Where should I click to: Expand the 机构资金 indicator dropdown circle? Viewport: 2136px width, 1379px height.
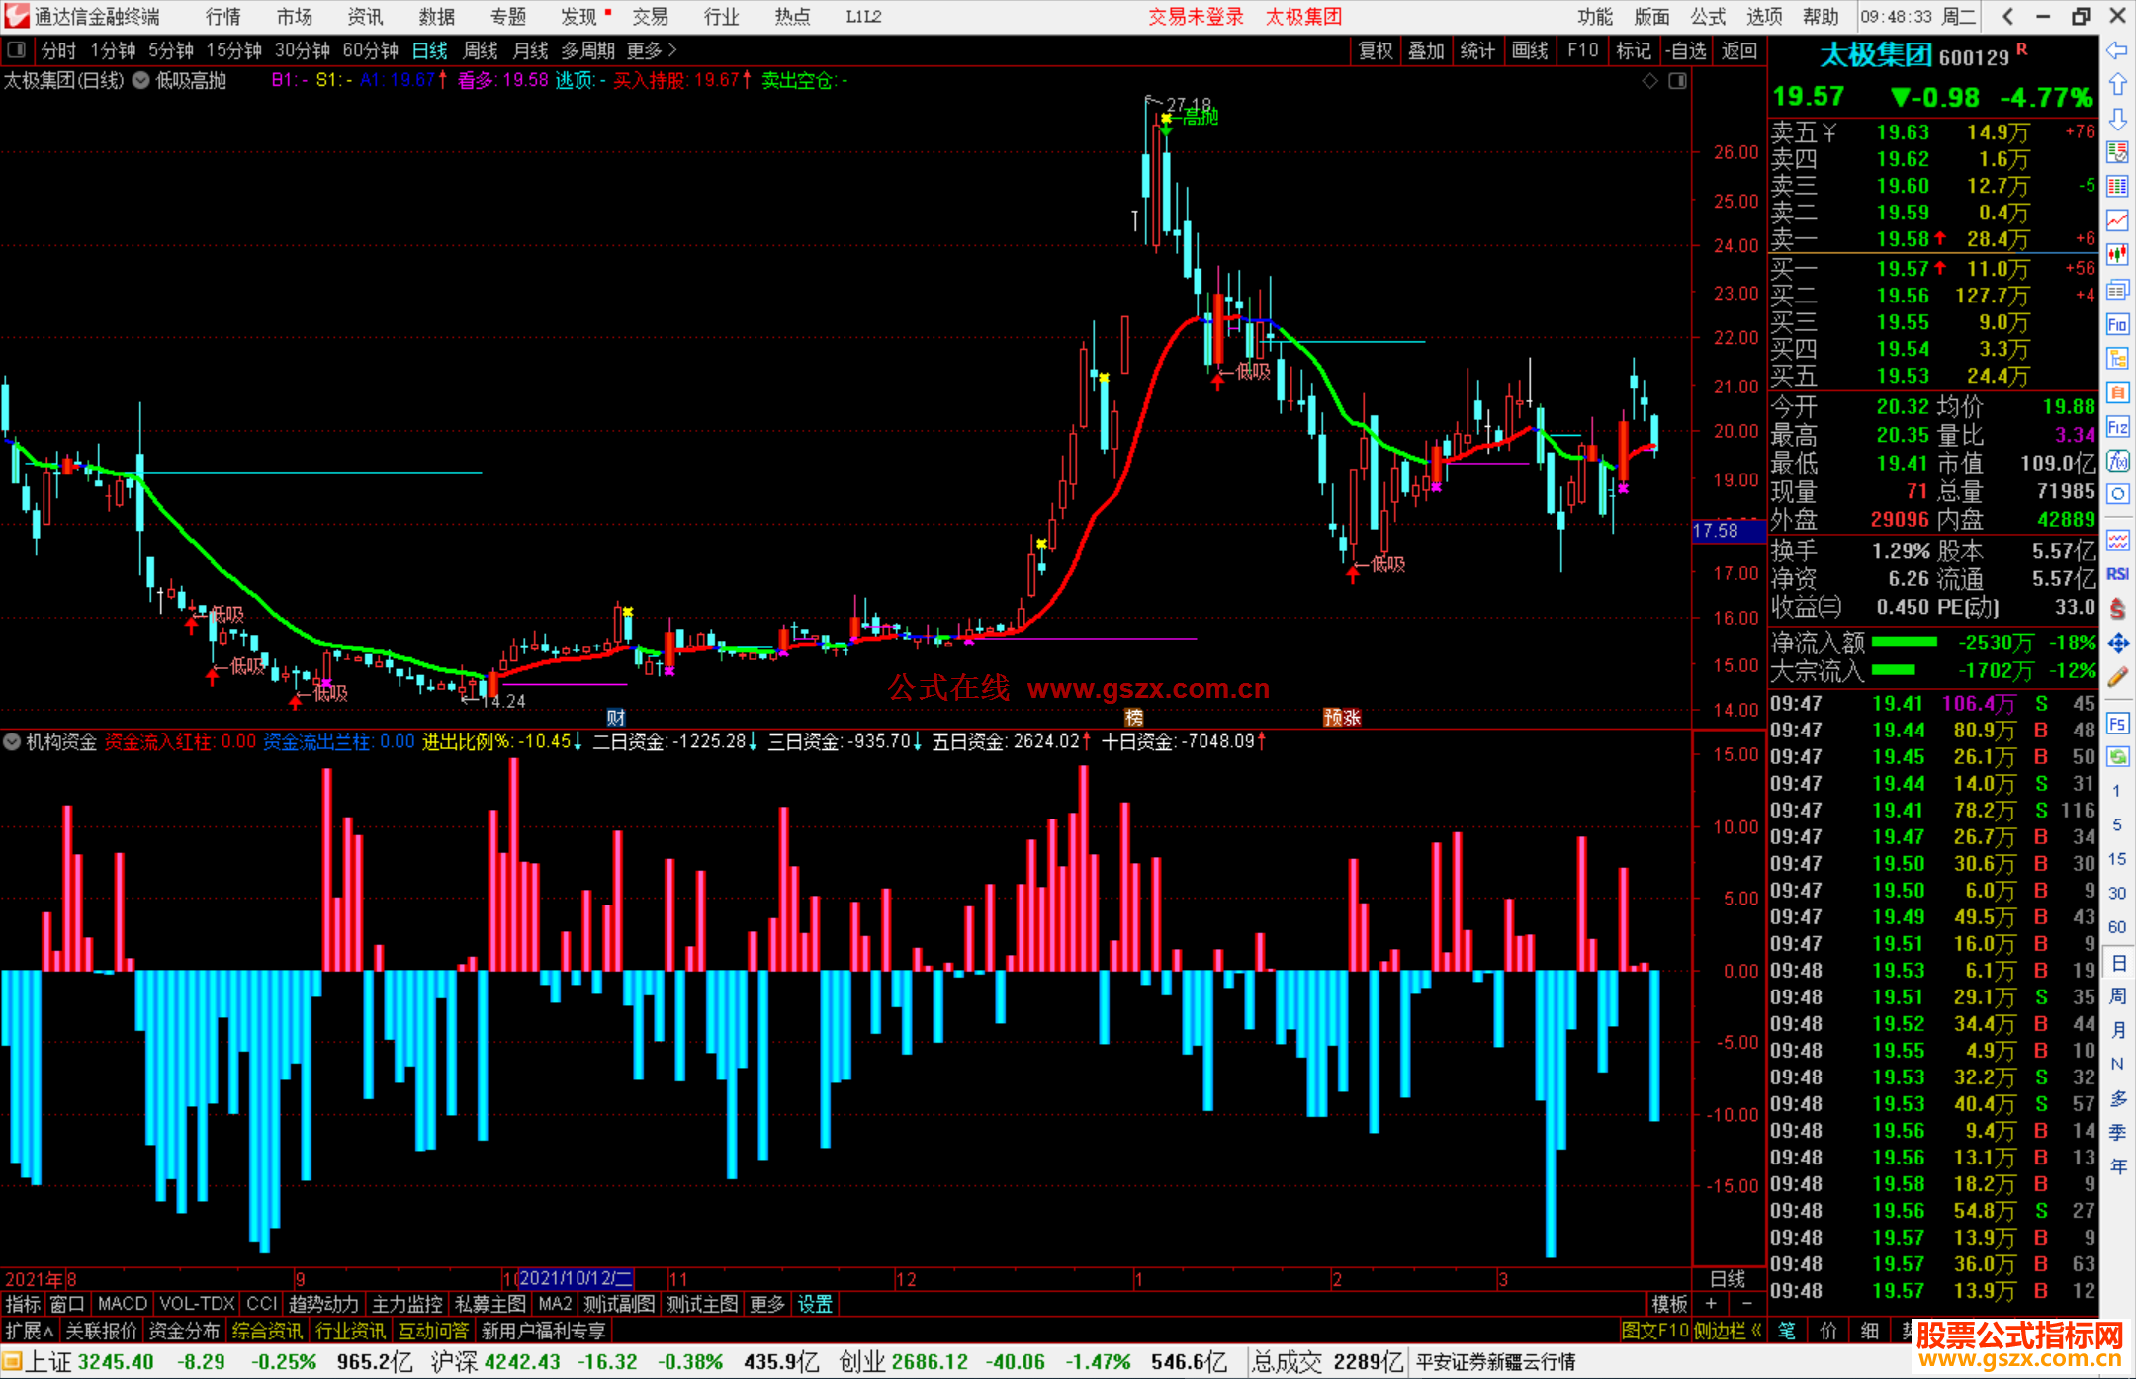click(x=12, y=741)
